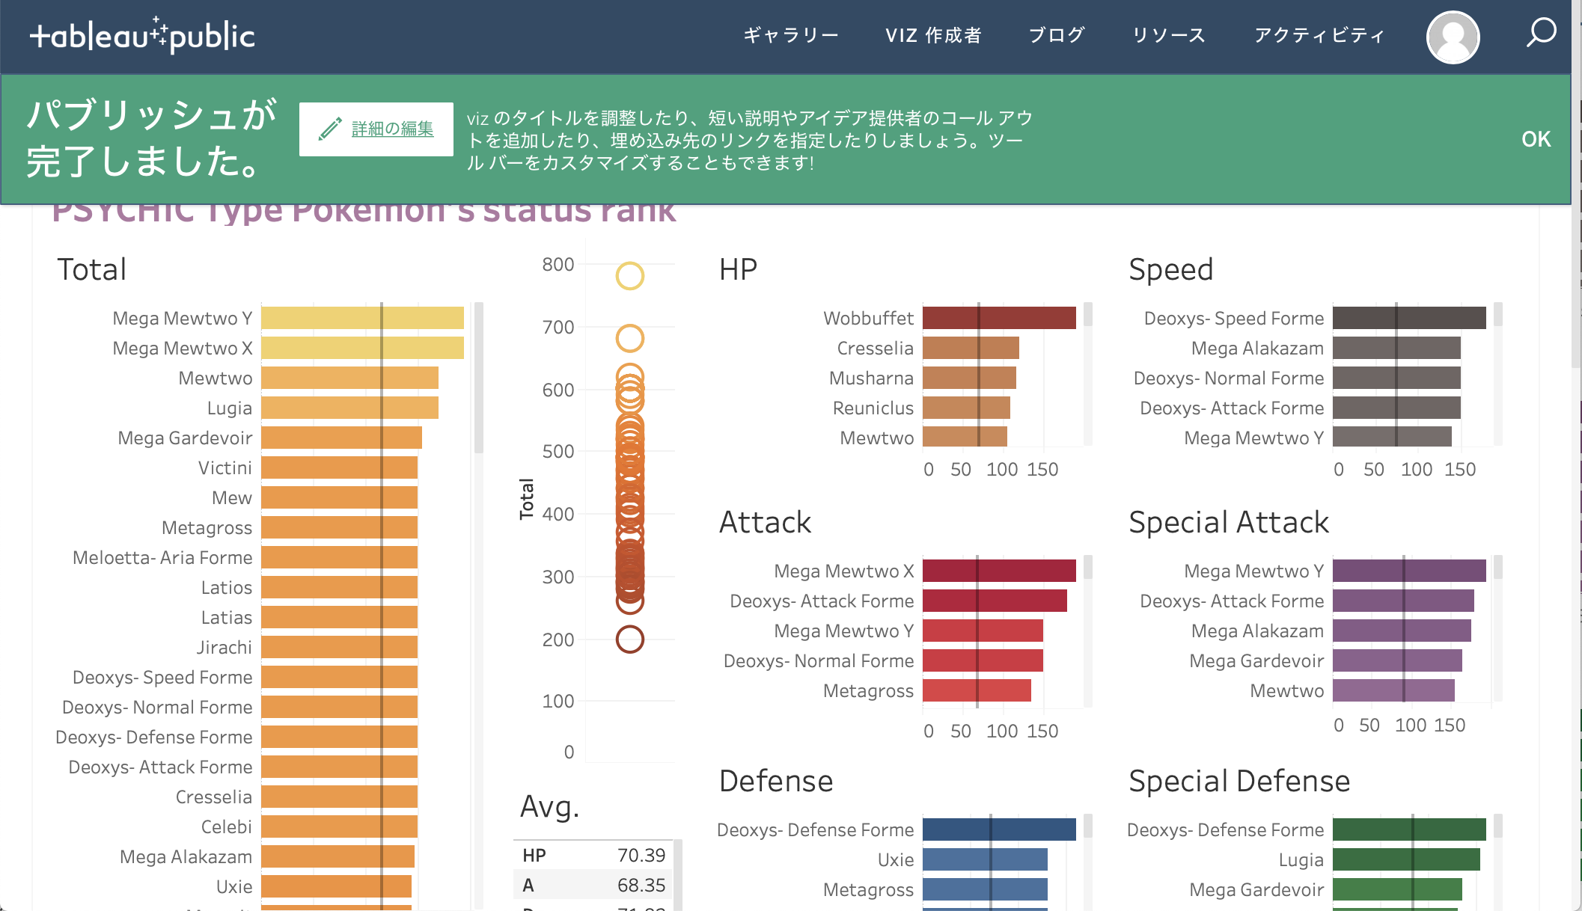Open the ギャラリー menu item
This screenshot has width=1582, height=911.
[790, 34]
